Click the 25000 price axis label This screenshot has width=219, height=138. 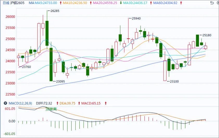pos(10,39)
